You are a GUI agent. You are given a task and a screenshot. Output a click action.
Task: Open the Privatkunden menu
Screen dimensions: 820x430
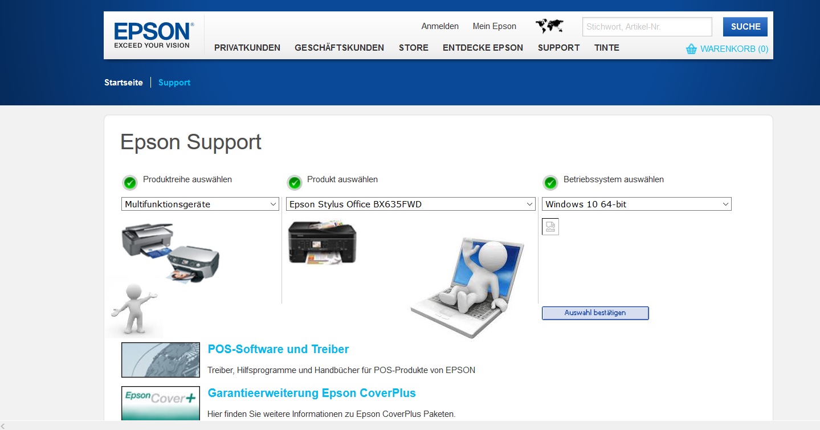[247, 48]
